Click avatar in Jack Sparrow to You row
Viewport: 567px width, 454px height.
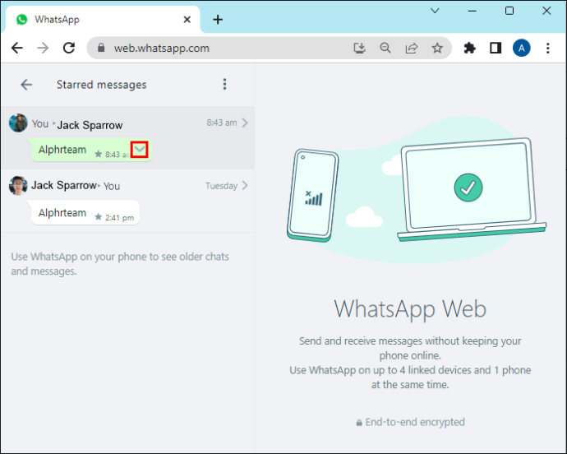pyautogui.click(x=18, y=185)
